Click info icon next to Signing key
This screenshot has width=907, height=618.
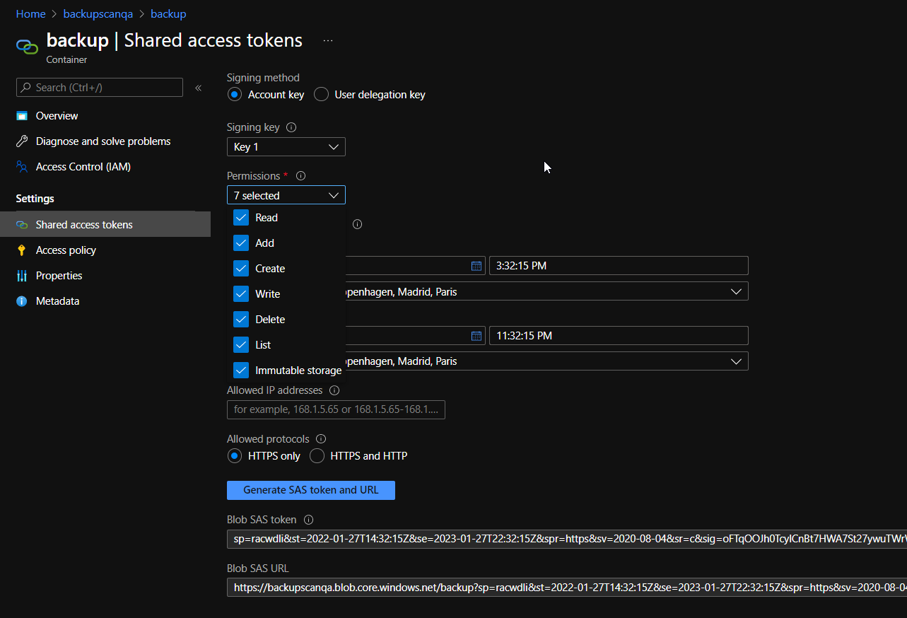[291, 127]
